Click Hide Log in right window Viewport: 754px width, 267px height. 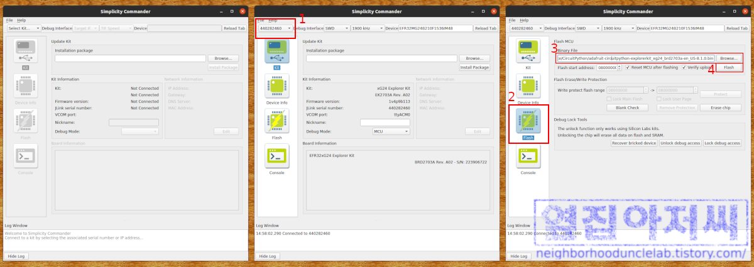click(519, 256)
